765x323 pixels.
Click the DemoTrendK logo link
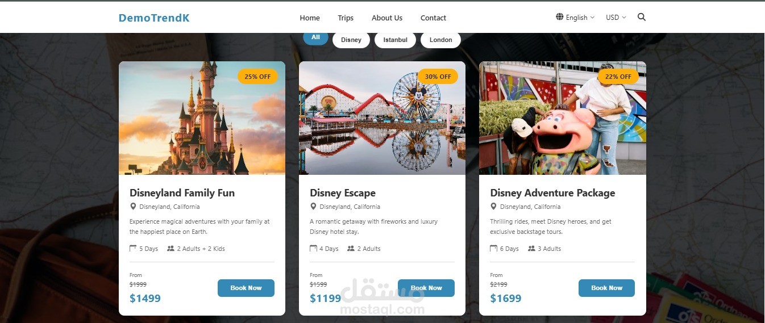click(x=154, y=18)
